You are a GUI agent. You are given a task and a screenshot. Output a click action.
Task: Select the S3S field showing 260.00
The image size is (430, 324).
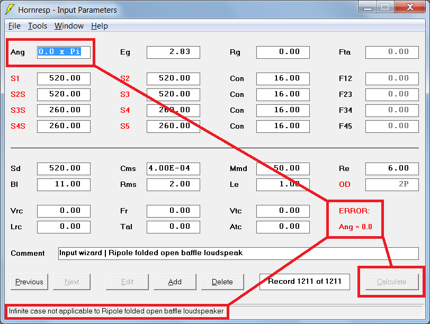coord(64,111)
